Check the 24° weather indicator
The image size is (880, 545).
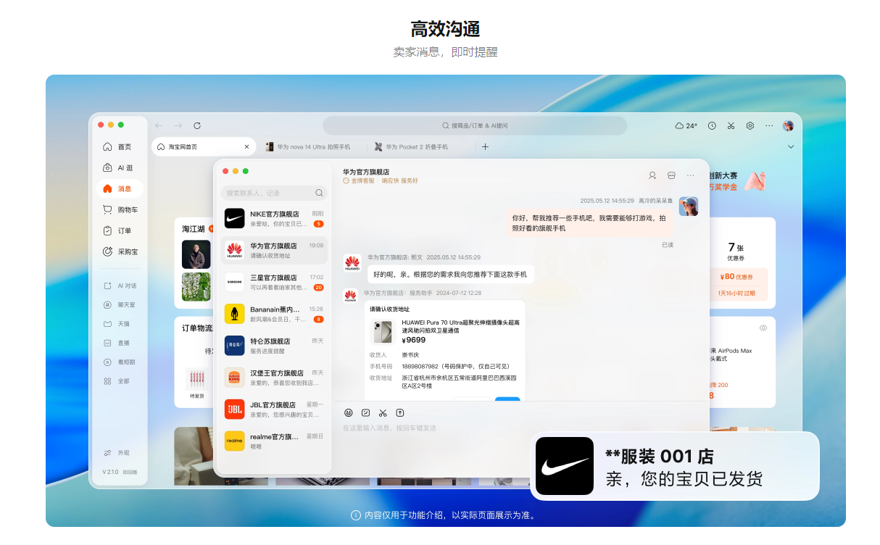pos(686,125)
